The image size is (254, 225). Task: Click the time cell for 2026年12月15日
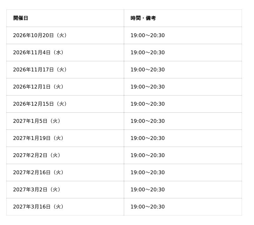click(183, 104)
